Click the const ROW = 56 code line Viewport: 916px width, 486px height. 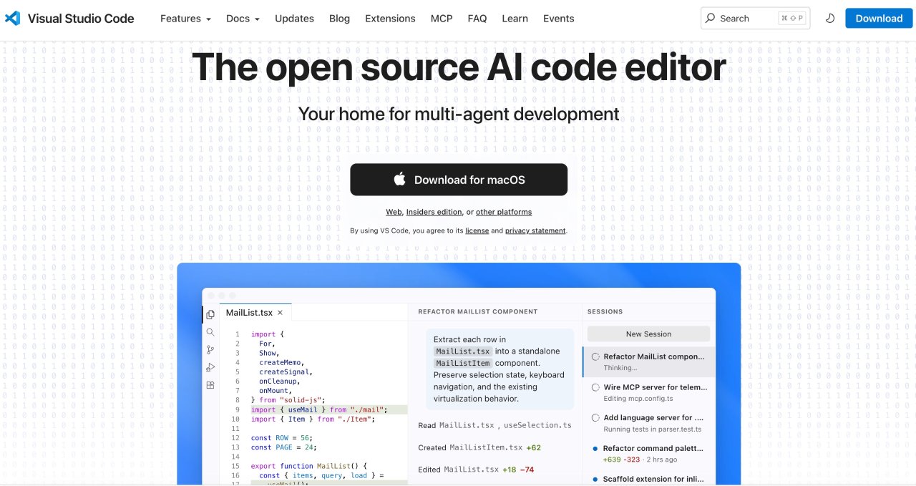[281, 438]
